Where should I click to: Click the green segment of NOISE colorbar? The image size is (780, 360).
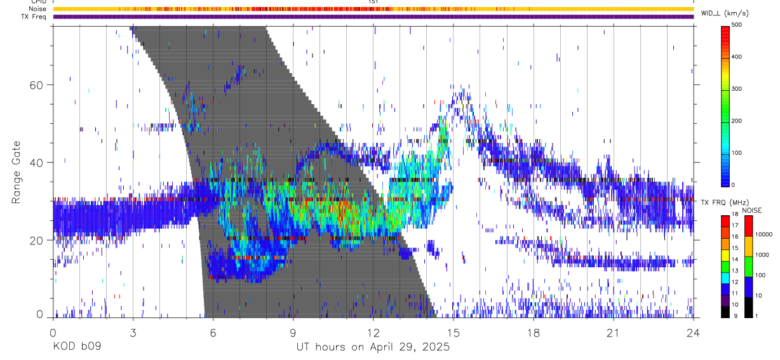pos(748,267)
